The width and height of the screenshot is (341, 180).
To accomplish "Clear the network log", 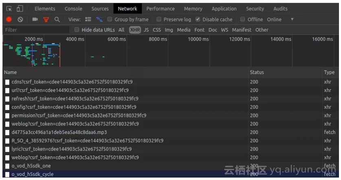I will 20,20.
